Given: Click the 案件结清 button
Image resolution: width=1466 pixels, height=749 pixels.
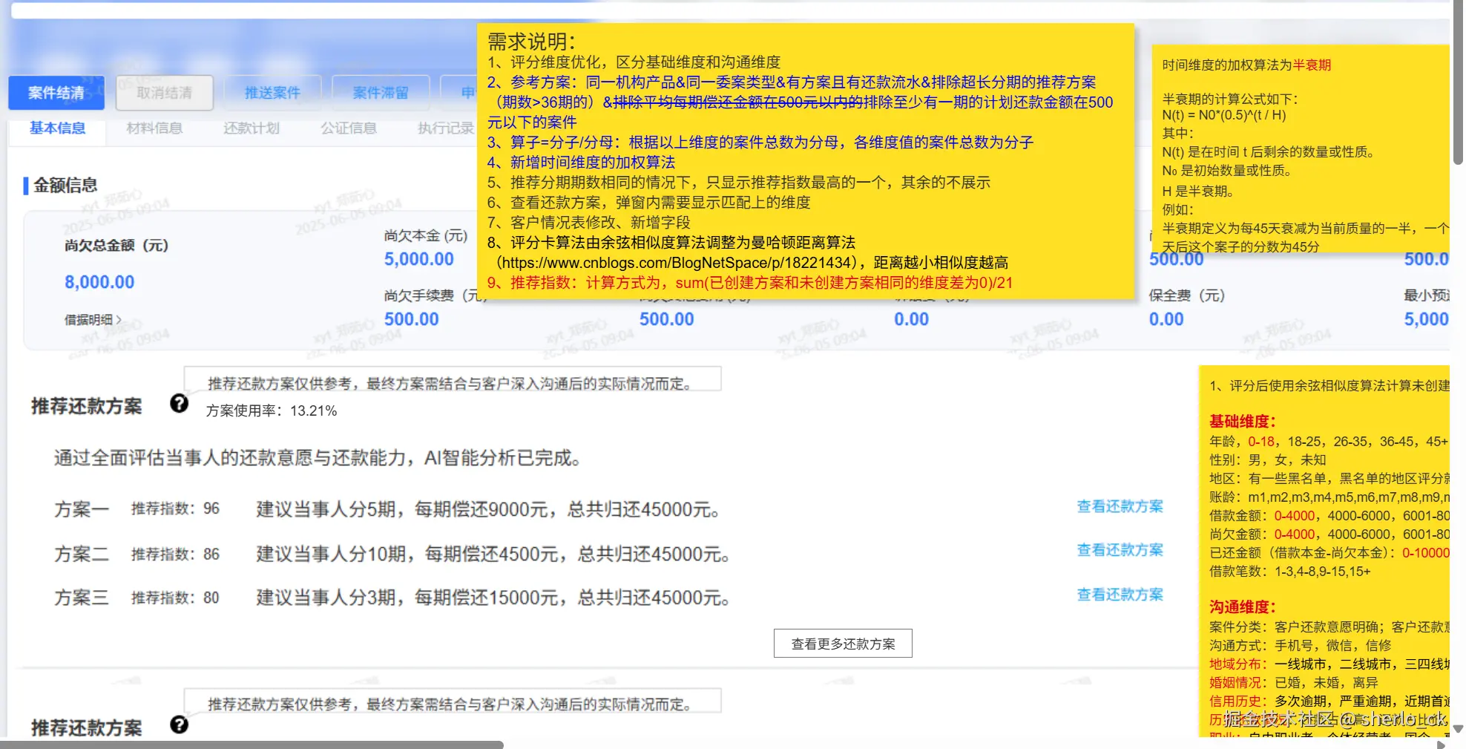Looking at the screenshot, I should (x=56, y=93).
